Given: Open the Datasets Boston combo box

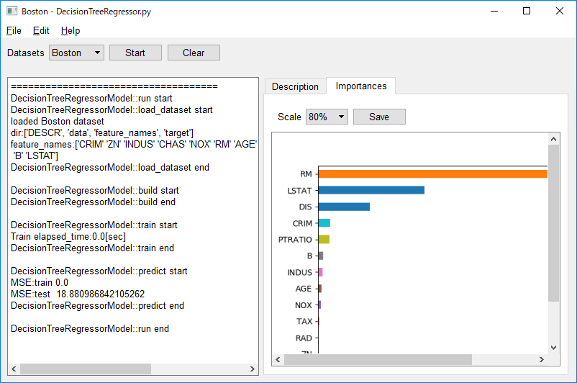Looking at the screenshot, I should coord(76,53).
